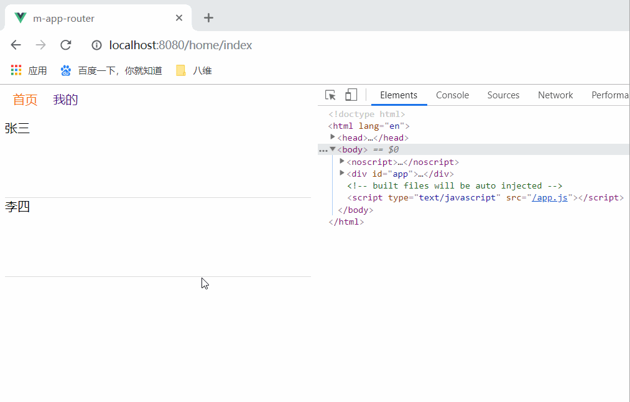Select the built files comment line
Image resolution: width=630 pixels, height=402 pixels.
click(x=455, y=185)
